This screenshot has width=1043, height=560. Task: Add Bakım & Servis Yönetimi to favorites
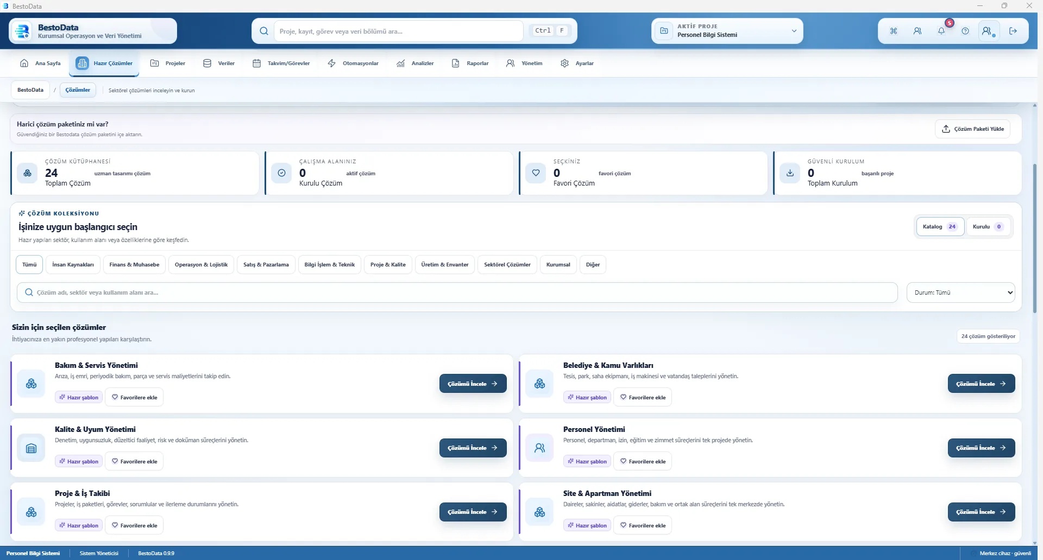[134, 397]
